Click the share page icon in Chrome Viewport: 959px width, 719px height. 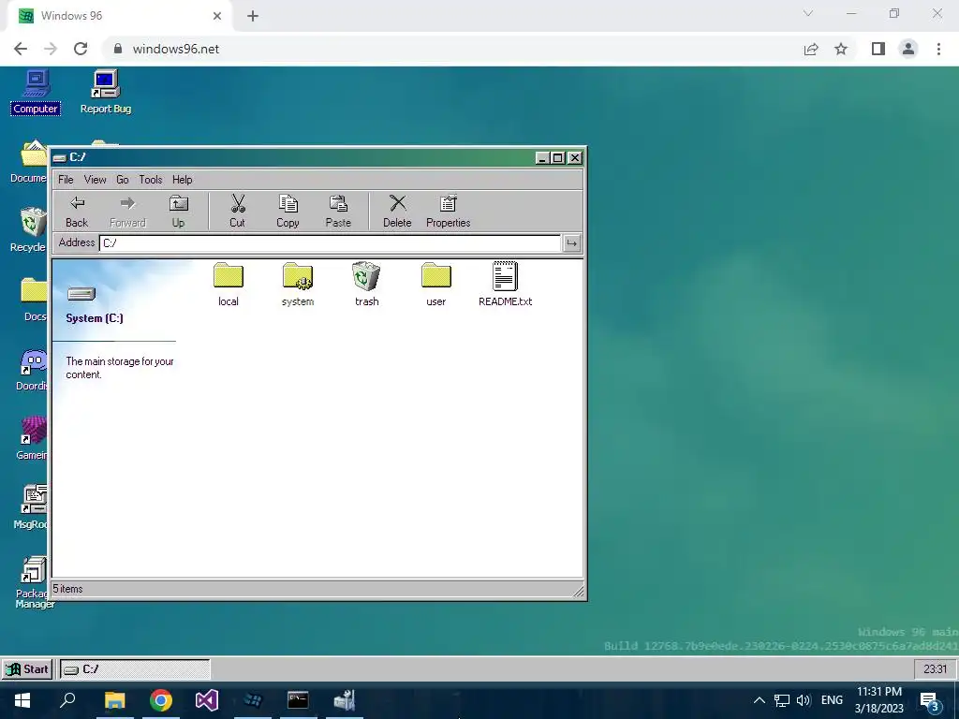point(811,49)
